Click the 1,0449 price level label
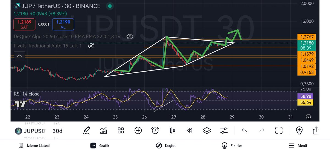330x152 pixels. pyautogui.click(x=307, y=60)
